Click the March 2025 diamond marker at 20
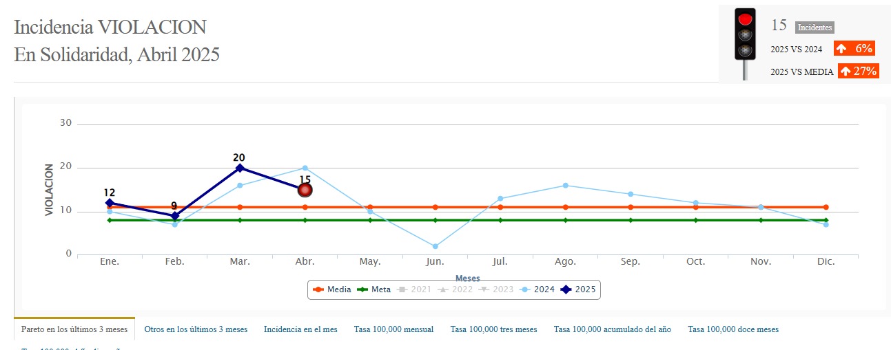 [x=240, y=168]
